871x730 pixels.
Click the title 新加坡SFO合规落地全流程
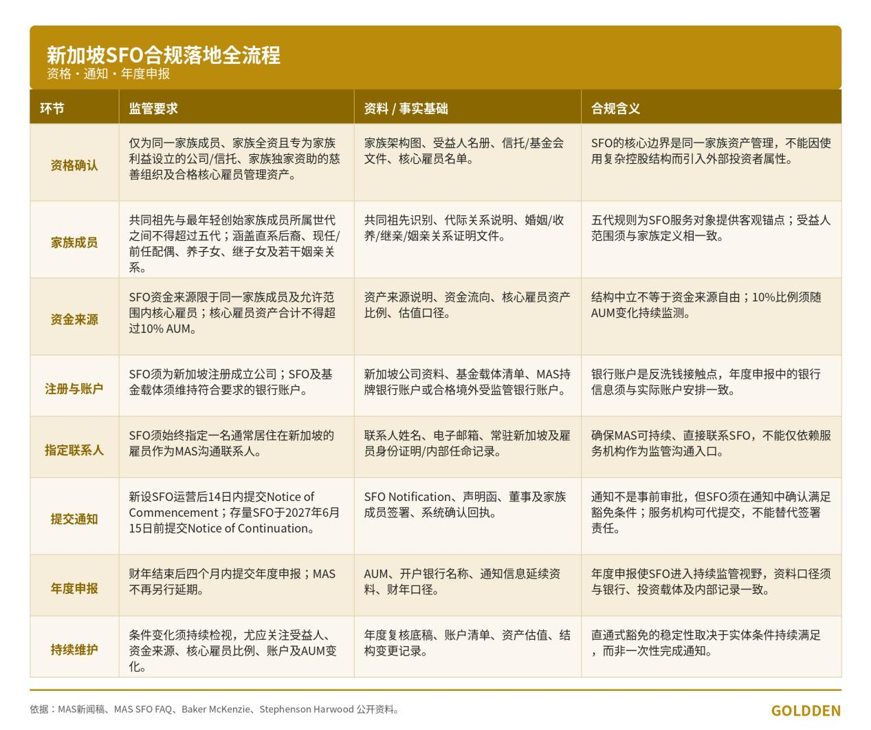[164, 54]
